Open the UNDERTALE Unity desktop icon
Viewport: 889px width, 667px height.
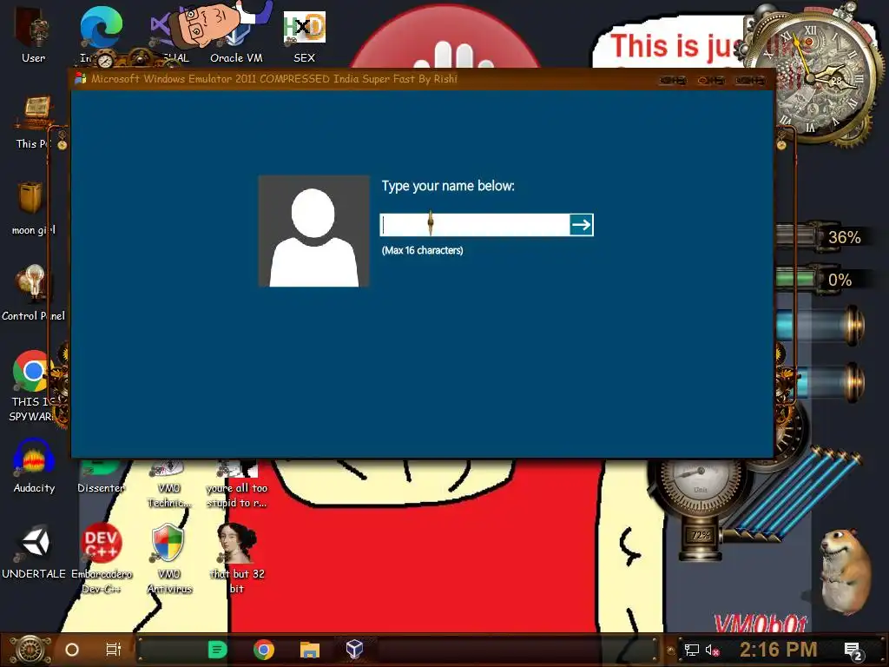pyautogui.click(x=34, y=551)
